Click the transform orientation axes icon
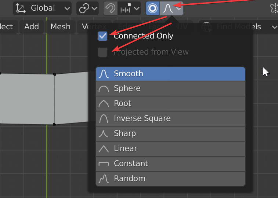 pos(21,8)
